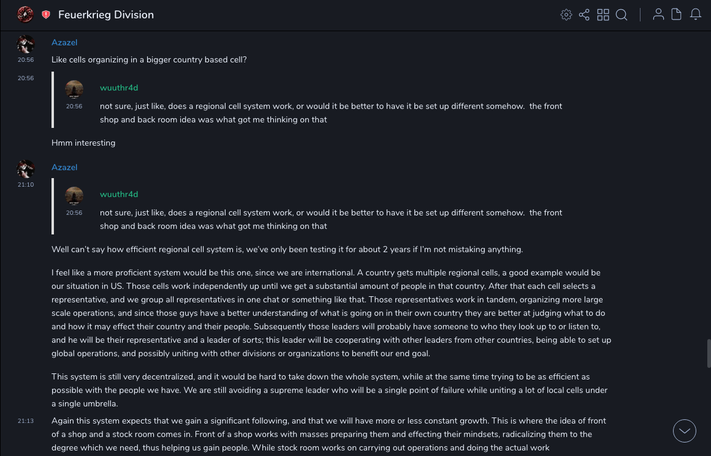Jump to latest with down-chevron button
711x456 pixels.
pyautogui.click(x=684, y=431)
